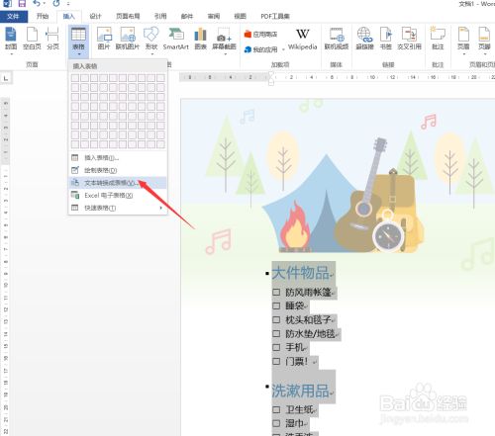Click the indent marker on horizontal ruler
The width and height of the screenshot is (495, 436).
271,78
